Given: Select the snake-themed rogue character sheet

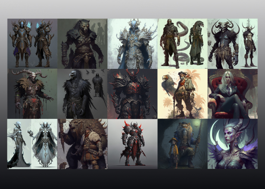Looking at the screenshot, I should click(x=183, y=44).
